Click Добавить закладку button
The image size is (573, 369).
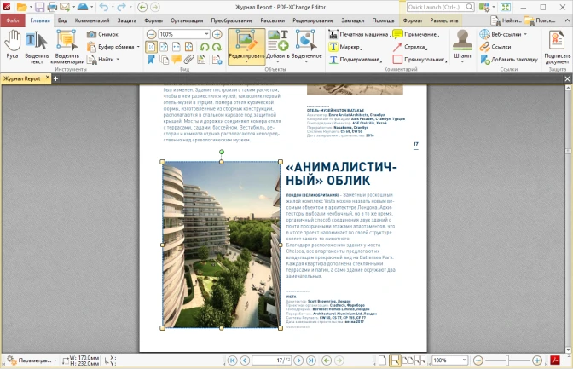click(x=509, y=59)
